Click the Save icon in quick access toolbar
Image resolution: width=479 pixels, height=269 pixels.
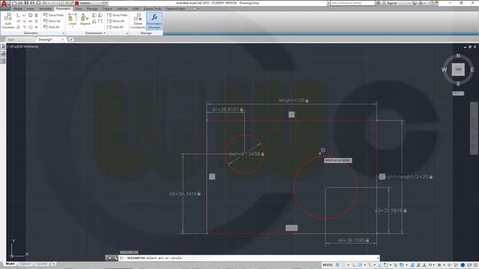[x=26, y=3]
